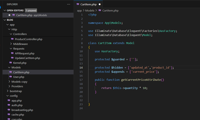
Task: Click PHP icon beside ProductController.php
Action: click(x=12, y=39)
